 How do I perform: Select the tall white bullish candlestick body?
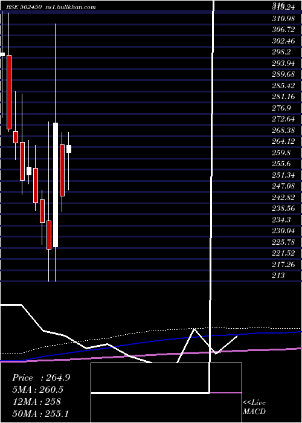pos(56,185)
